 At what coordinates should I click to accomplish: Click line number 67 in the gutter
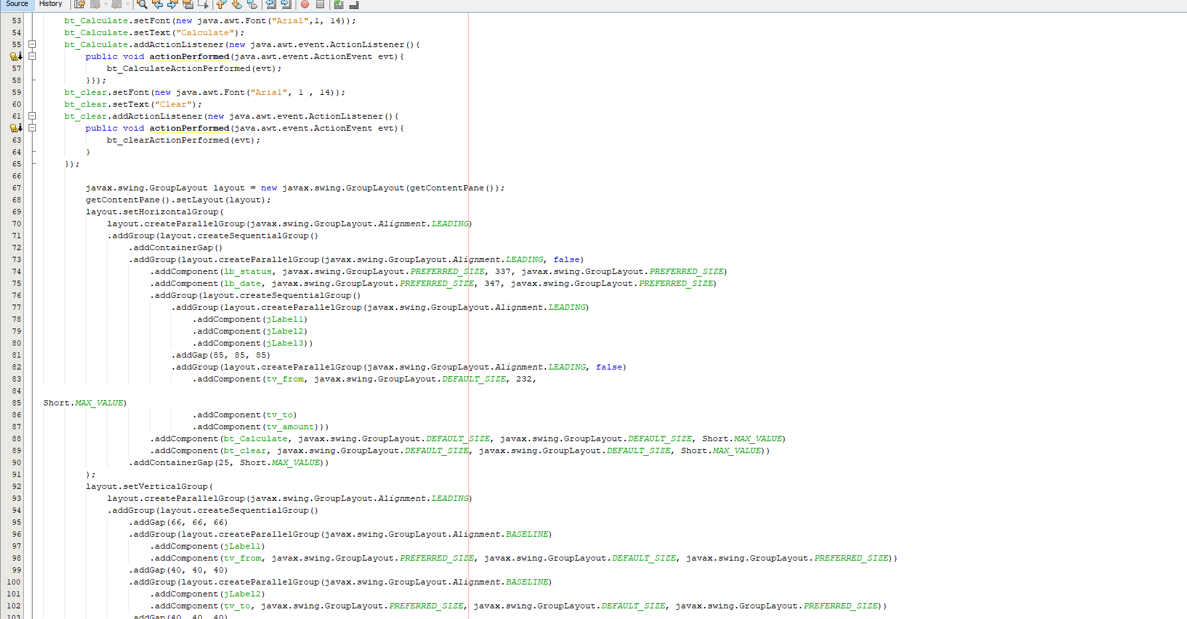coord(17,188)
